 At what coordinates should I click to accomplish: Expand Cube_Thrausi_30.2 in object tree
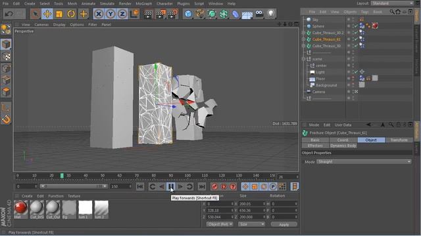tap(303, 33)
